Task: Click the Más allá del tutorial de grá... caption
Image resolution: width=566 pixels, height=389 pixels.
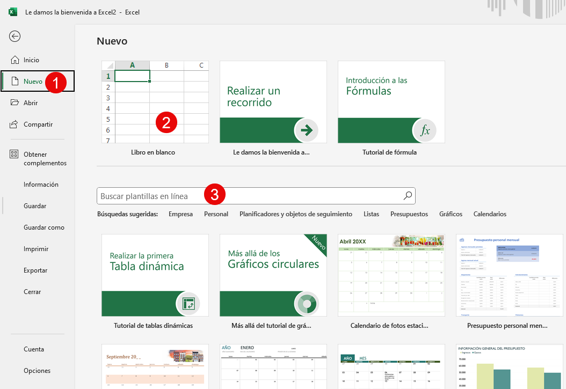Action: point(271,326)
